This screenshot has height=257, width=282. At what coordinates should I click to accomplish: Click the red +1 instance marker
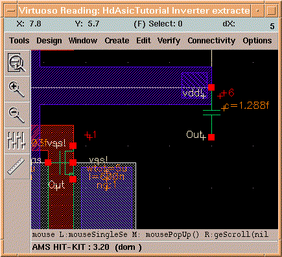tap(90, 135)
